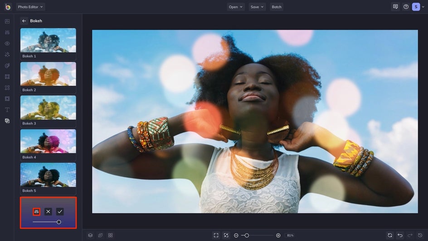Screen dimensions: 428x241
Task: Cancel the bokeh effect with X
Action: point(48,211)
